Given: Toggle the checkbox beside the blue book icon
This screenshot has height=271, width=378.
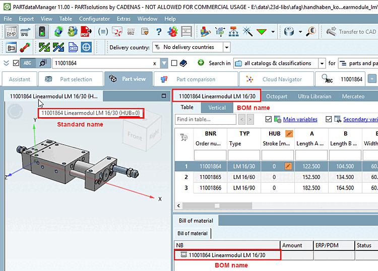Looking at the screenshot, I should 174,63.
